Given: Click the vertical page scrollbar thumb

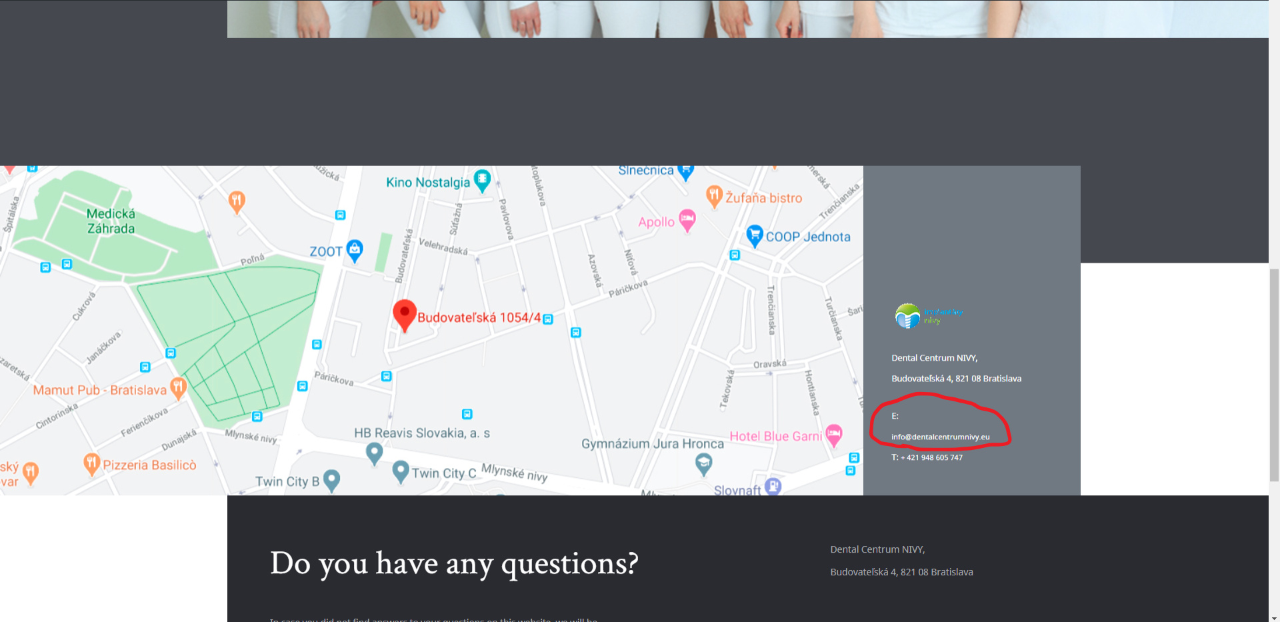Looking at the screenshot, I should click(1274, 374).
